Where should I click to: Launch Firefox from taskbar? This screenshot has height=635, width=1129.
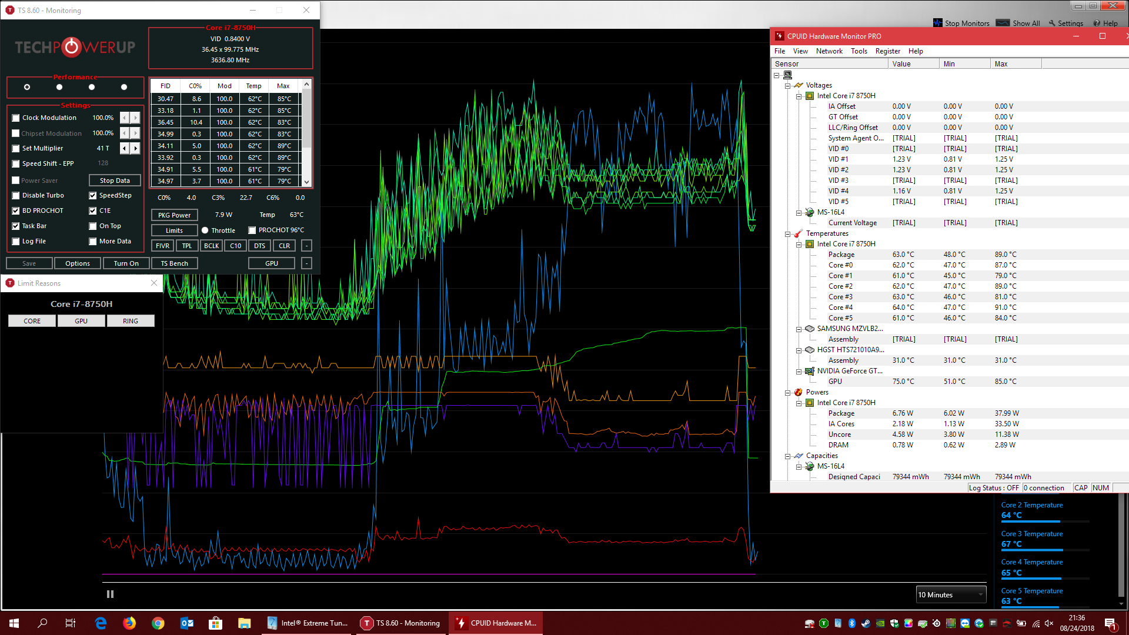[129, 623]
